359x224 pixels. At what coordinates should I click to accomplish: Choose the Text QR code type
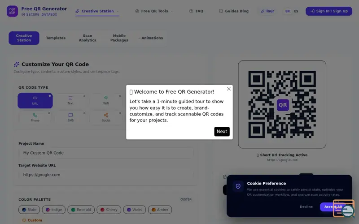pyautogui.click(x=70, y=100)
